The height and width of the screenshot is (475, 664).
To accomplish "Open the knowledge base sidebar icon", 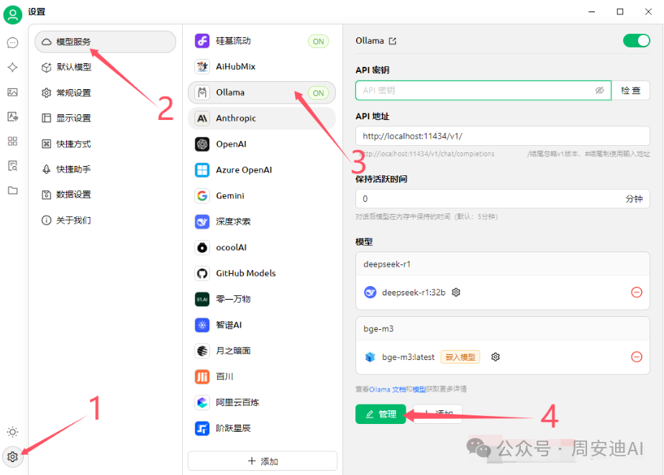I will (13, 166).
